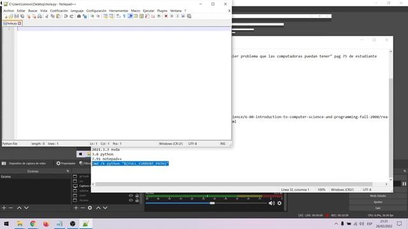Screen dimensions: 408x229
Task: Open source properties gear below OBS sources list
Action: pos(90,208)
